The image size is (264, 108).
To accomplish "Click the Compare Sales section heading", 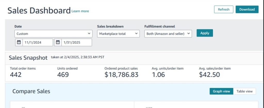I will tap(31, 91).
